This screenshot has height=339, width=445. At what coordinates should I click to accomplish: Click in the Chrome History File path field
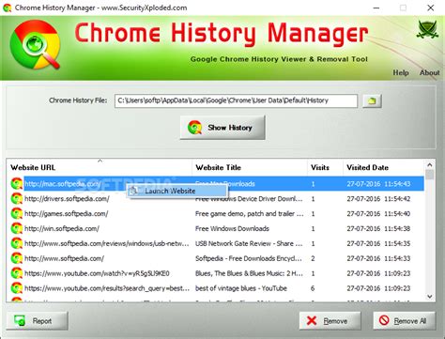tap(236, 100)
